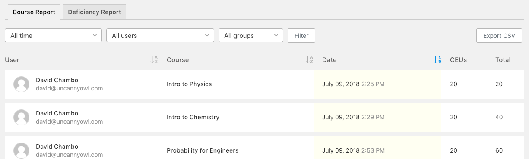This screenshot has height=159, width=529.
Task: Apply filters with the Filter button
Action: [301, 35]
